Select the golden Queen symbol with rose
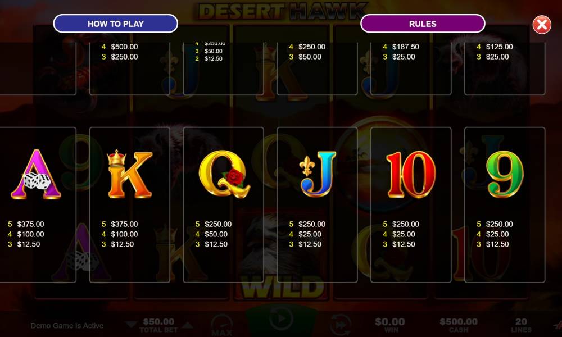Viewport: 562px width, 337px height. 224,175
